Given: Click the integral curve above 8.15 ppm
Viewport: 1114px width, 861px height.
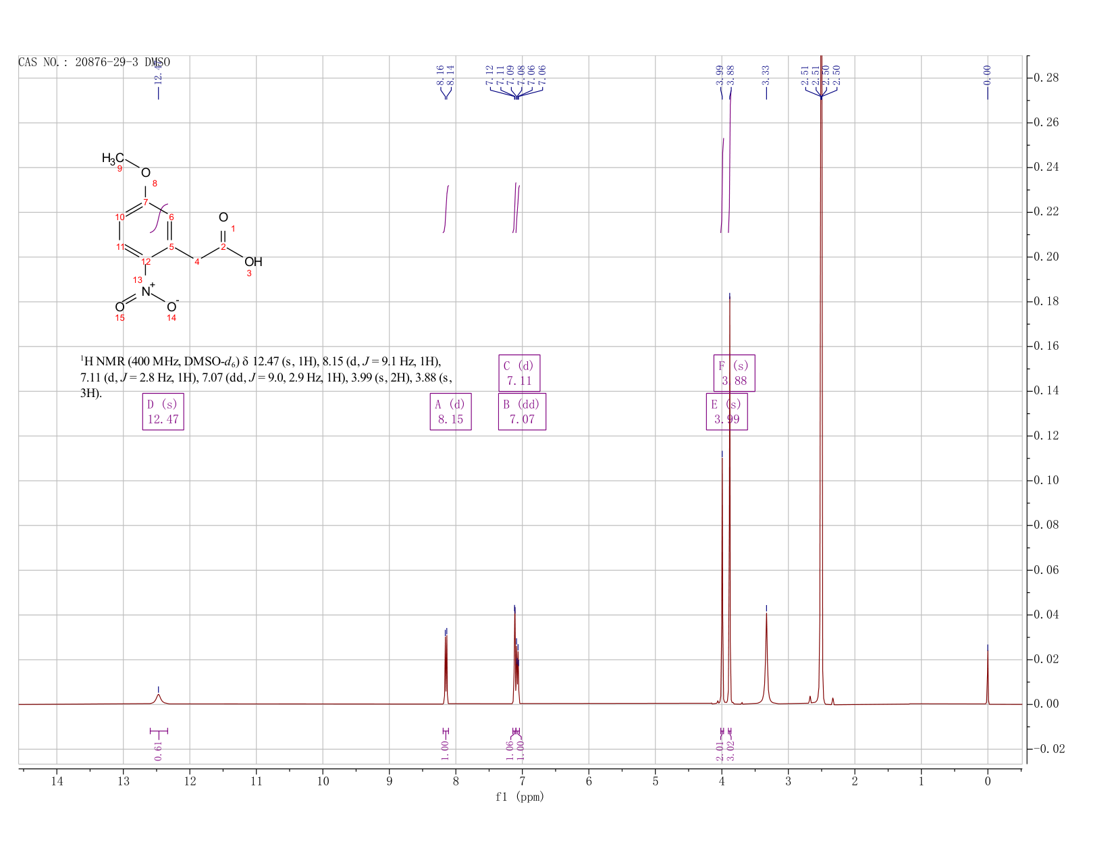Looking at the screenshot, I should [446, 208].
